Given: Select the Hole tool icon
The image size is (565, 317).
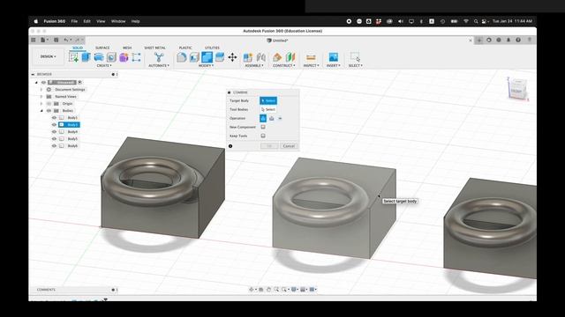Looking at the screenshot, I should (x=111, y=56).
